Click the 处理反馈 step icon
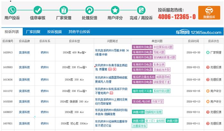This screenshot has width=224, height=131. [90, 10]
